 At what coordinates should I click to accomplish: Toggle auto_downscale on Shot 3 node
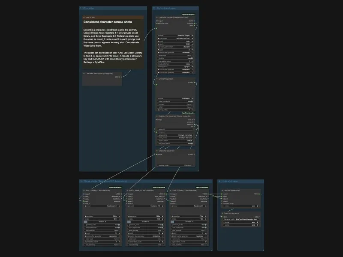[x=189, y=227]
